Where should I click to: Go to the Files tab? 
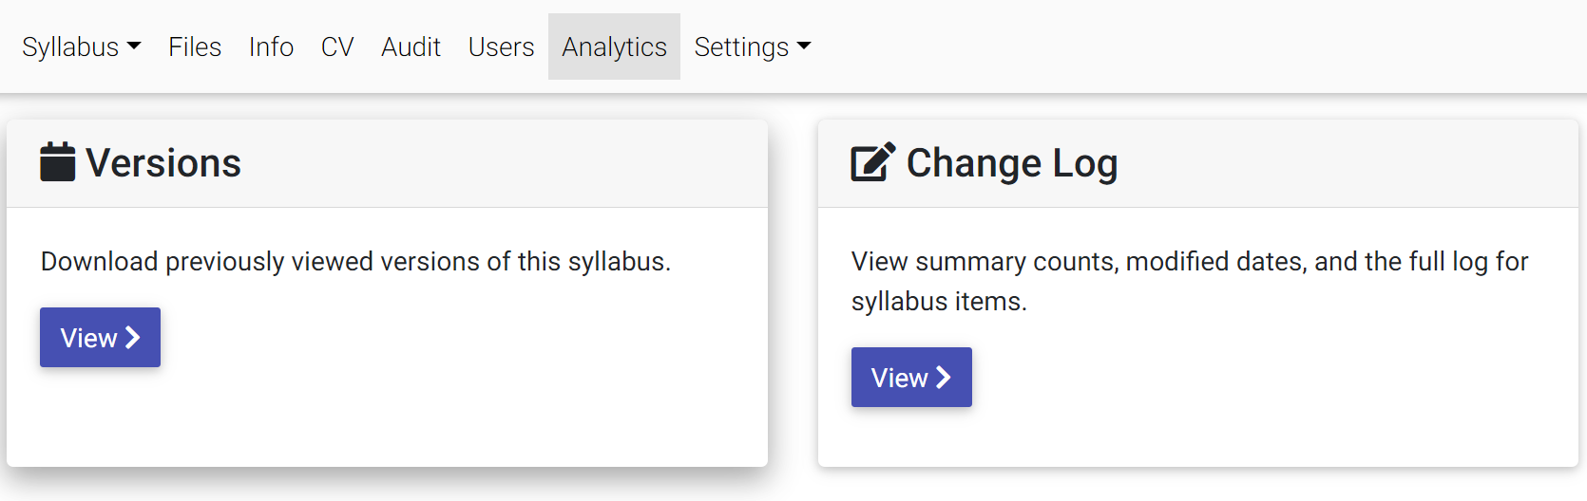tap(195, 46)
